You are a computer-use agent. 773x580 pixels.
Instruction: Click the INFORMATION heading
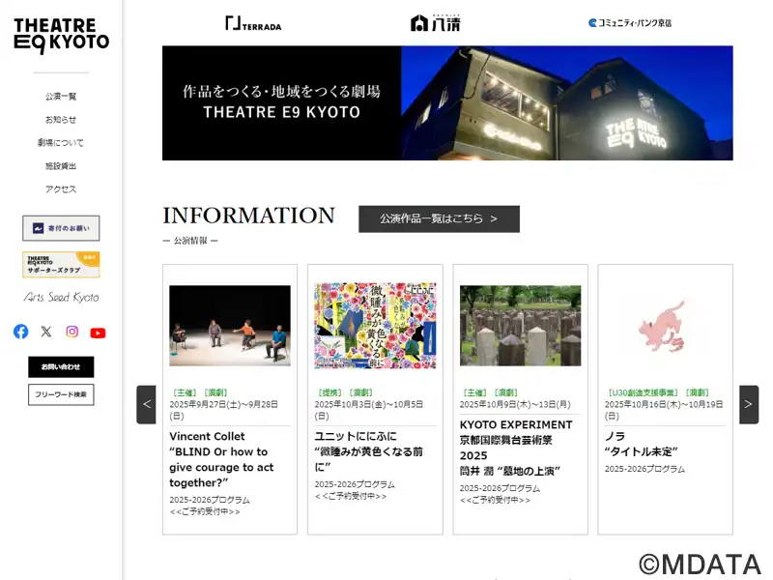(x=249, y=216)
